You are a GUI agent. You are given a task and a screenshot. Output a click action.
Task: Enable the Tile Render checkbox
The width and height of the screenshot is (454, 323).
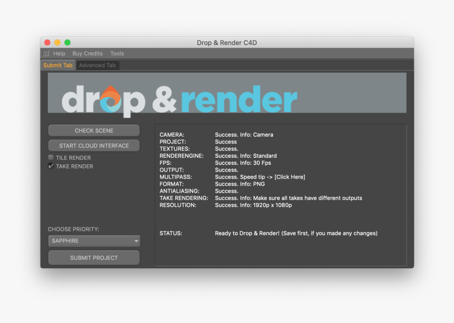pyautogui.click(x=51, y=158)
